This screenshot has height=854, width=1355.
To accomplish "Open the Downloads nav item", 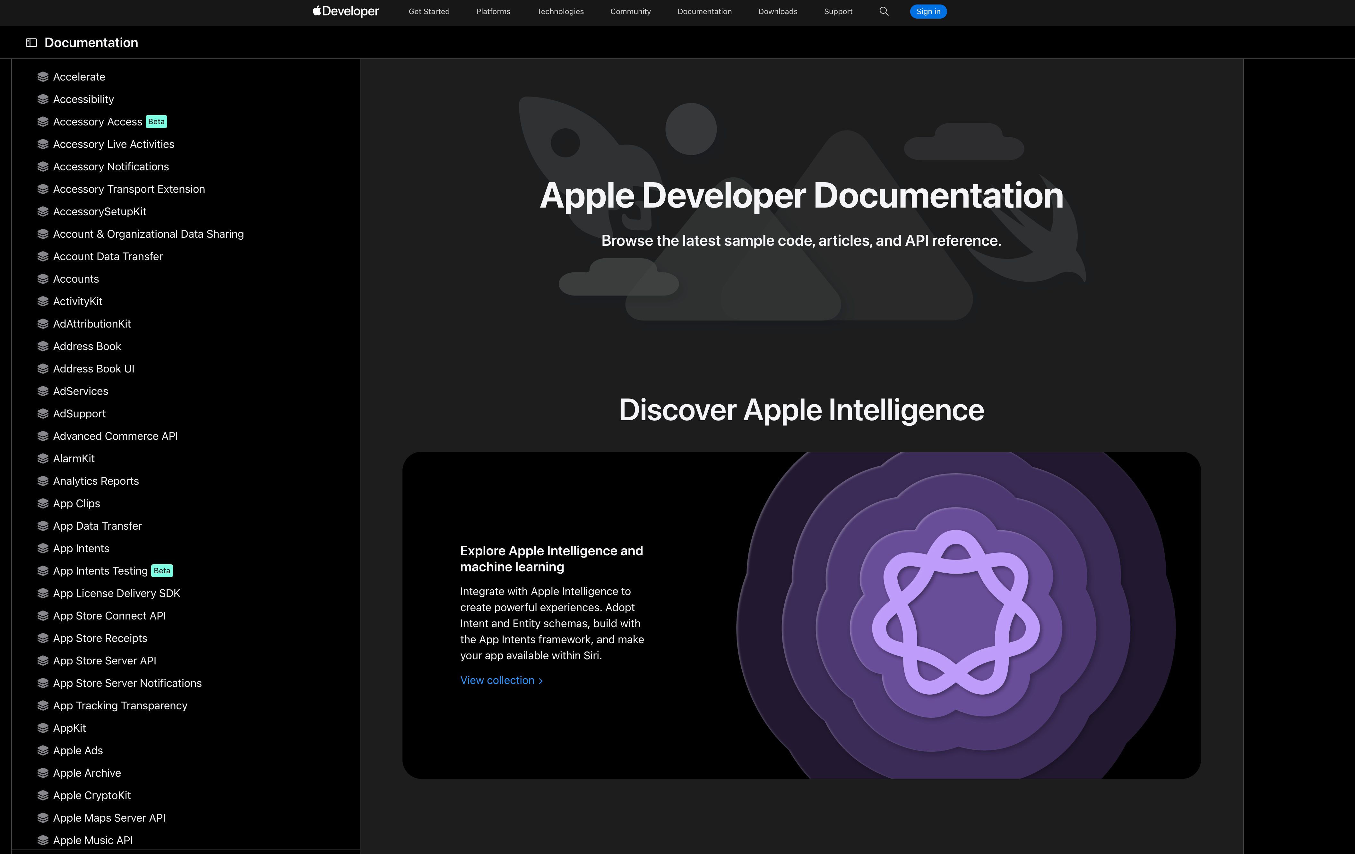I will click(778, 11).
